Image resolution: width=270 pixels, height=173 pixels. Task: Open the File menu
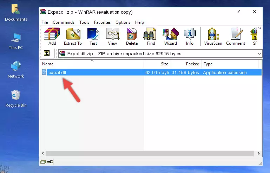45,22
